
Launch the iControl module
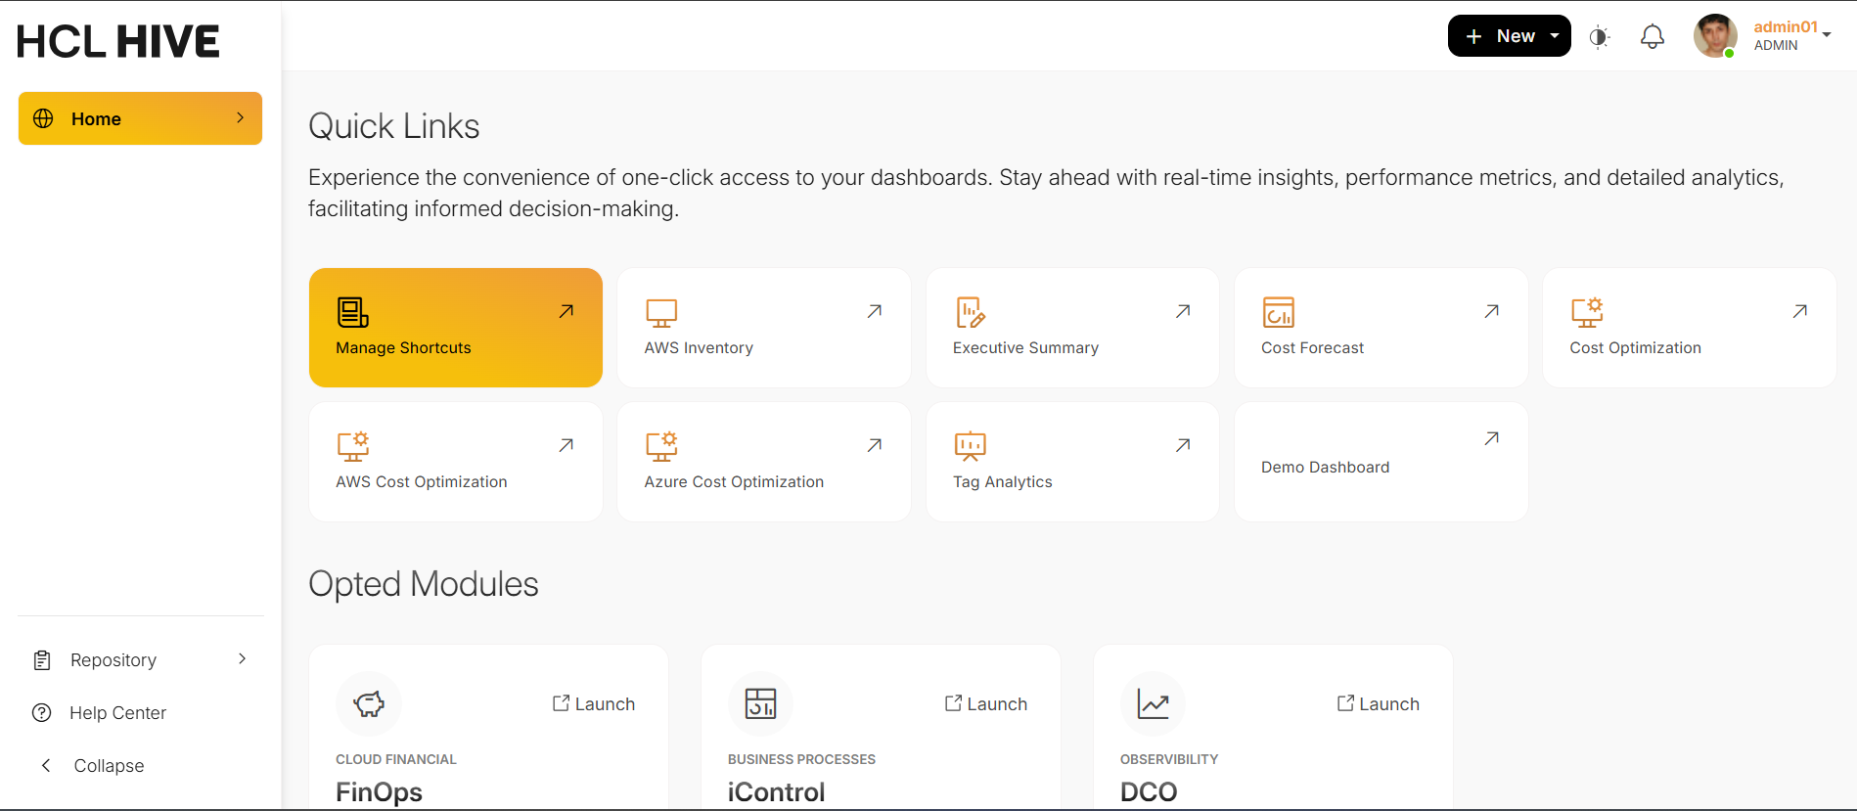[986, 704]
